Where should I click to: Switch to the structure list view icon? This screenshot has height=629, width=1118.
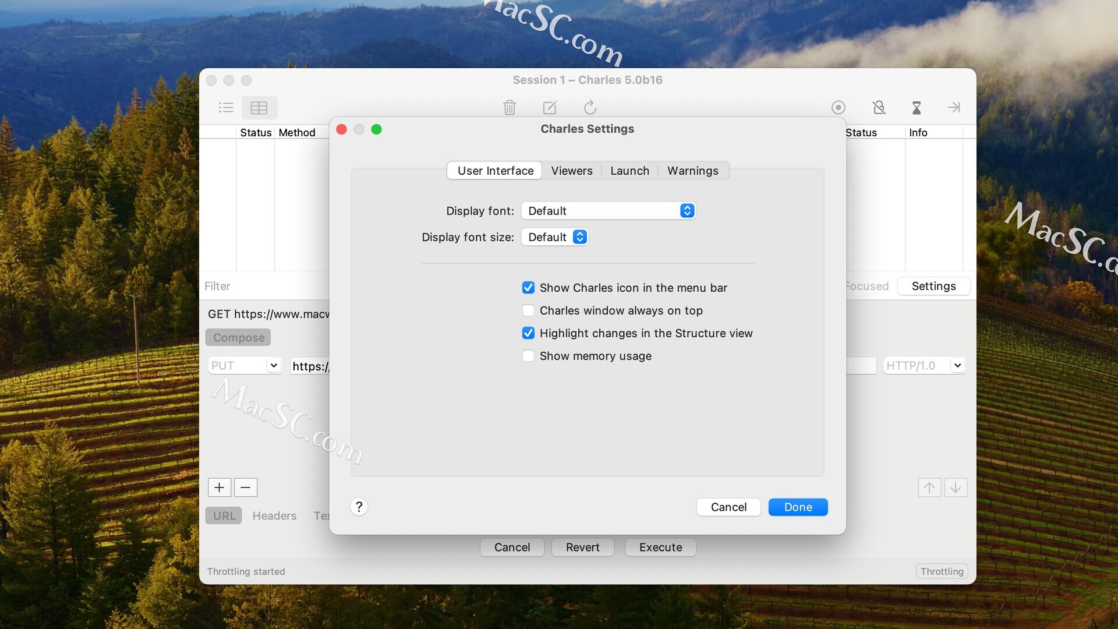tap(226, 108)
